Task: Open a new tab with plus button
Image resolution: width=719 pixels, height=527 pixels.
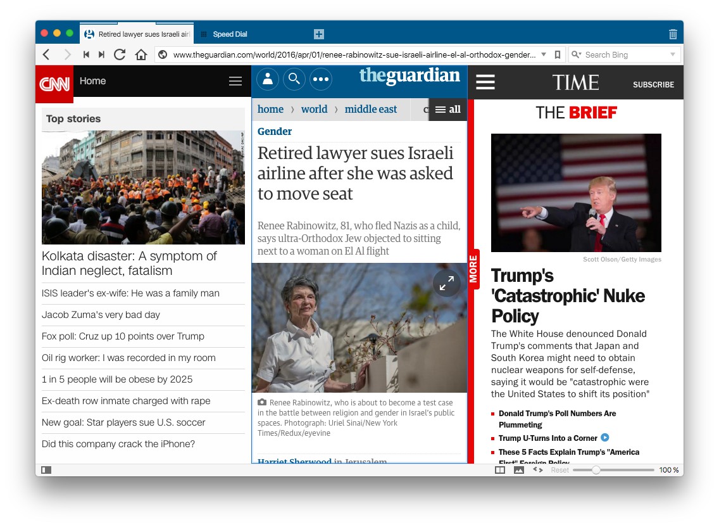Action: point(319,34)
